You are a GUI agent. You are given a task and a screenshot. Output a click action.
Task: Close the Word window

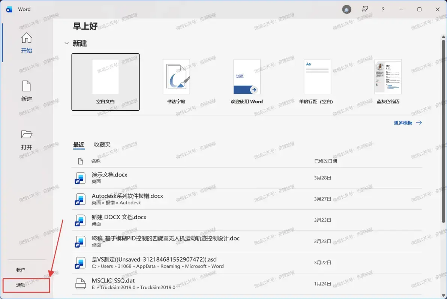click(438, 9)
